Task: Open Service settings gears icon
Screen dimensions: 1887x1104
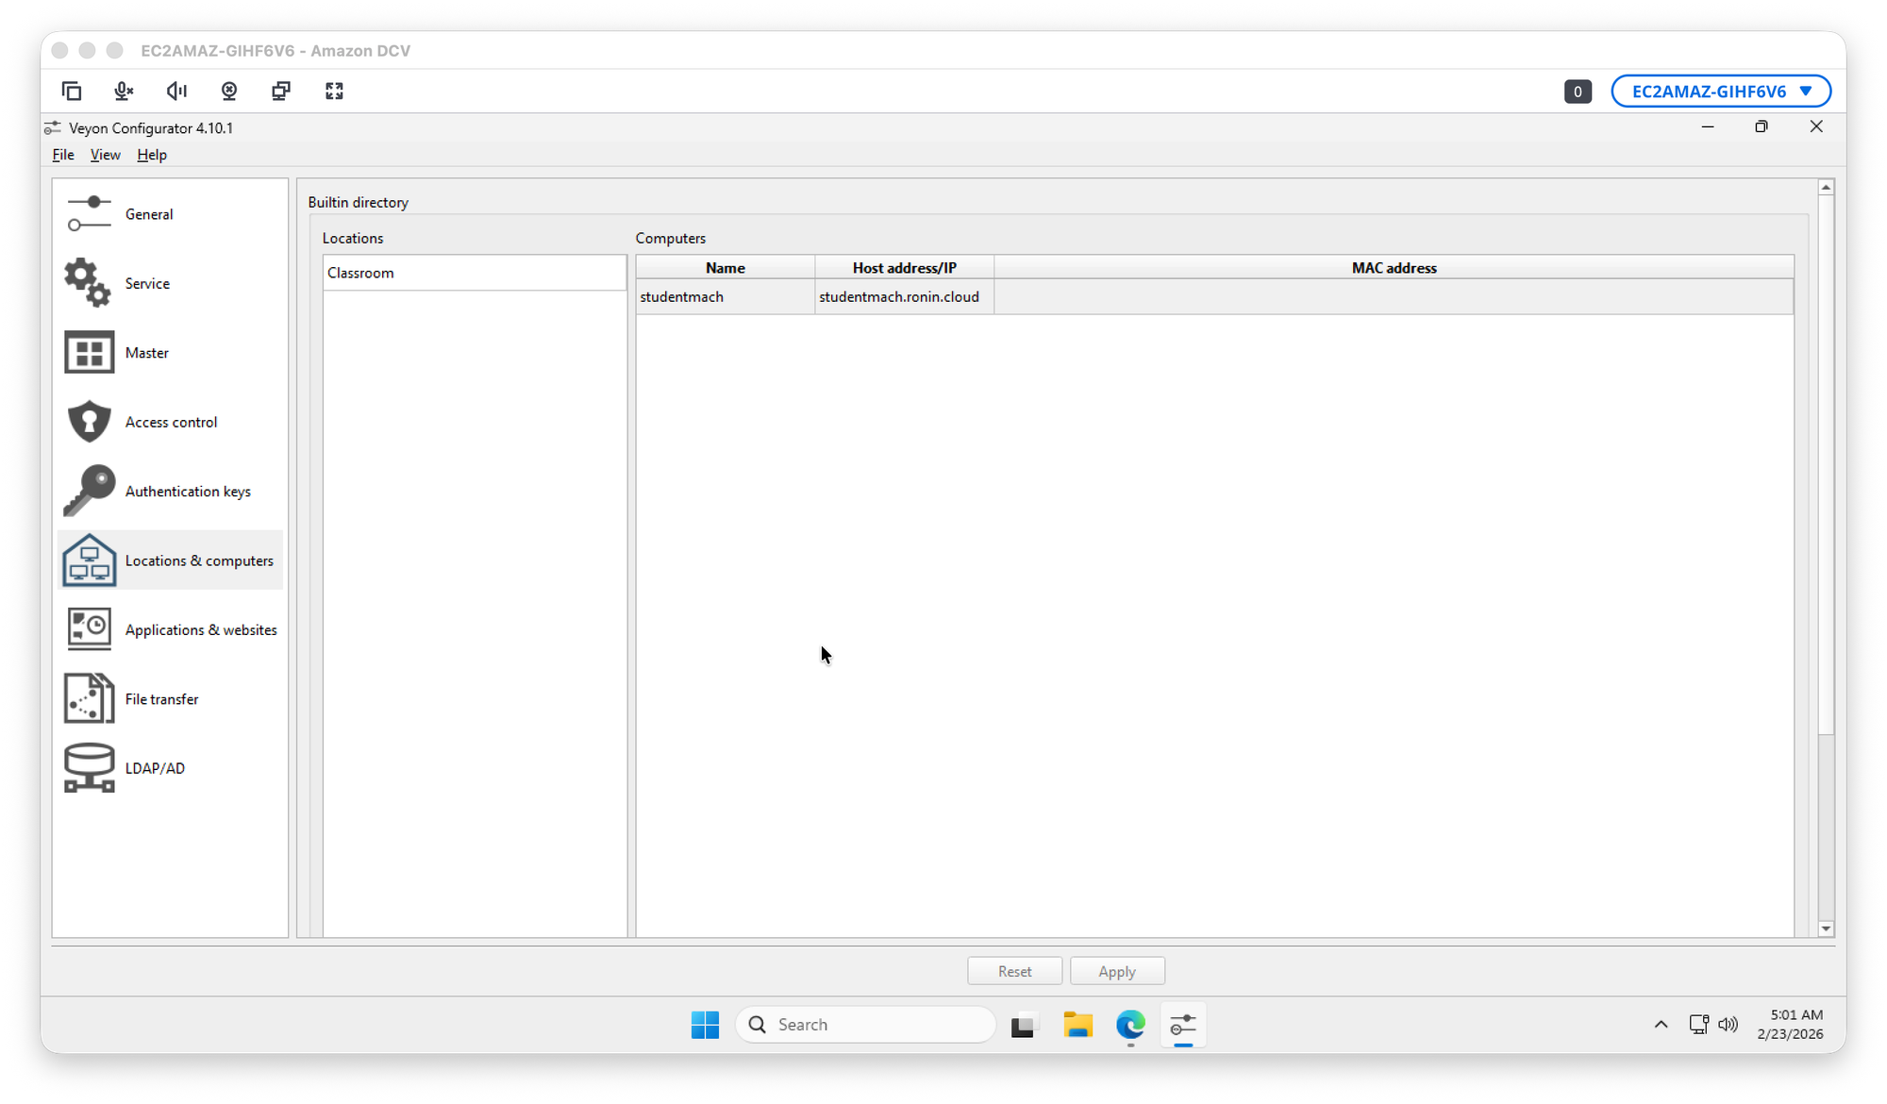Action: click(88, 283)
